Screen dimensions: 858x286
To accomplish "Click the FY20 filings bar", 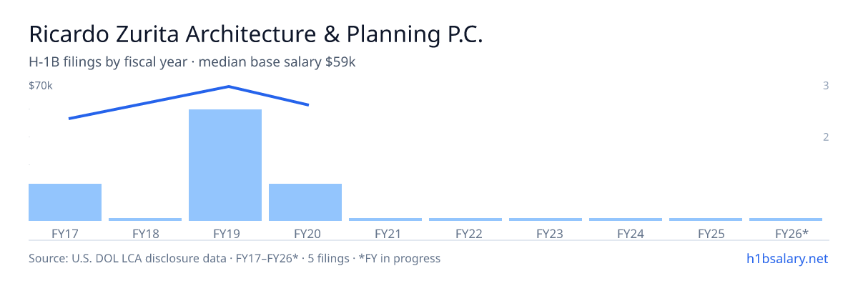I will [305, 202].
